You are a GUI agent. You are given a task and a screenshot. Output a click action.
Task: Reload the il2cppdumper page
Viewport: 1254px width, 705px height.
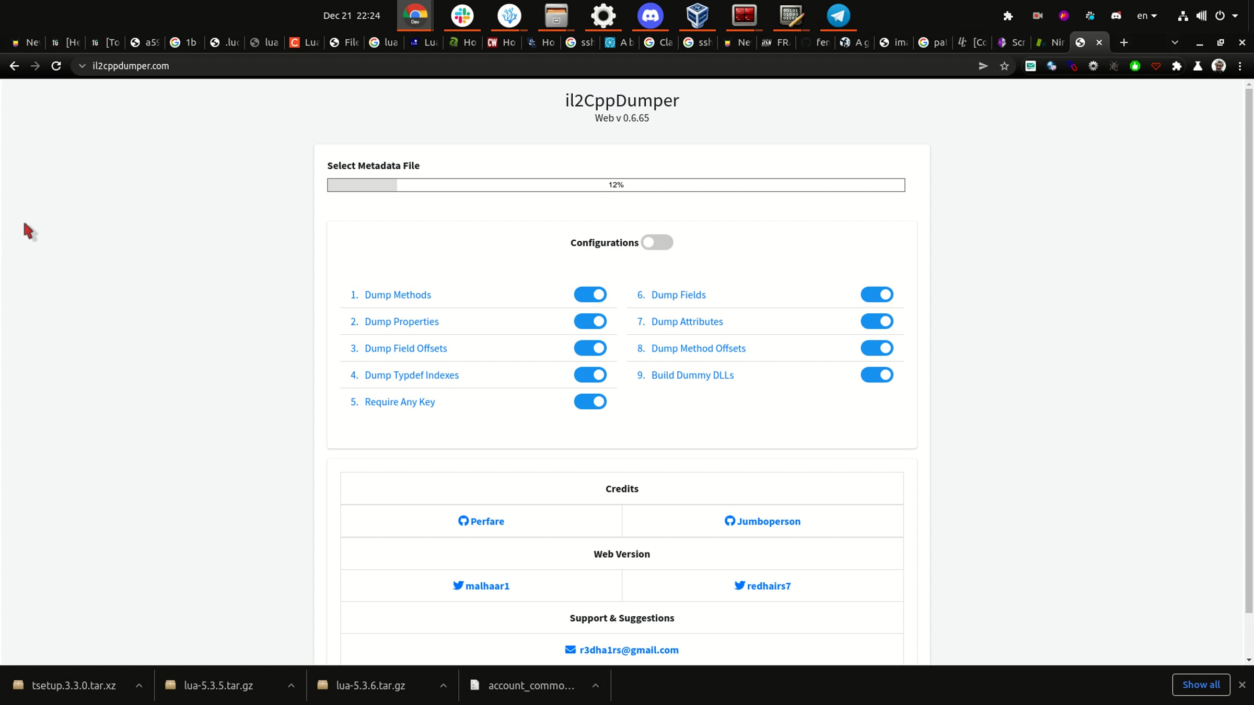pyautogui.click(x=56, y=66)
